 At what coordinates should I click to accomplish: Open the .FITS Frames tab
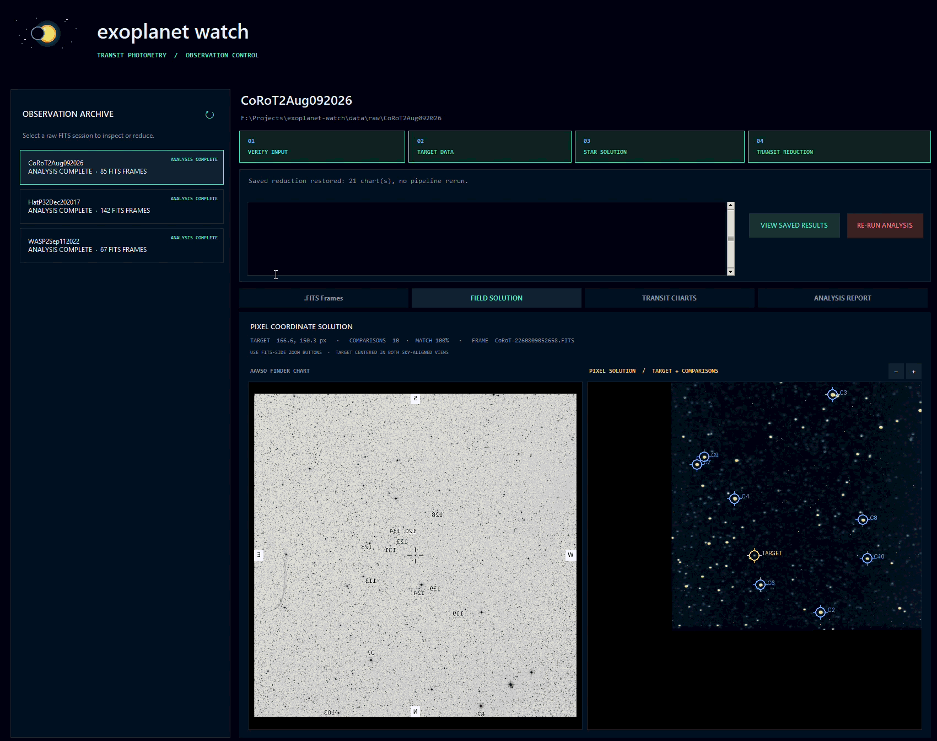(x=324, y=298)
